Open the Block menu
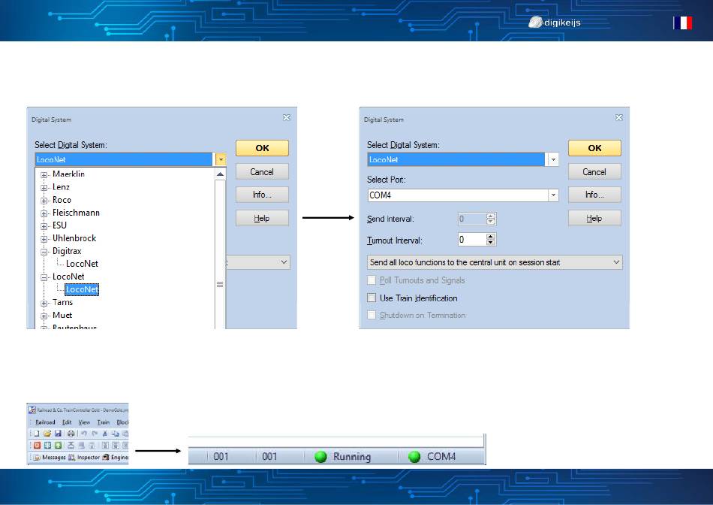This screenshot has height=505, width=713. (x=122, y=422)
